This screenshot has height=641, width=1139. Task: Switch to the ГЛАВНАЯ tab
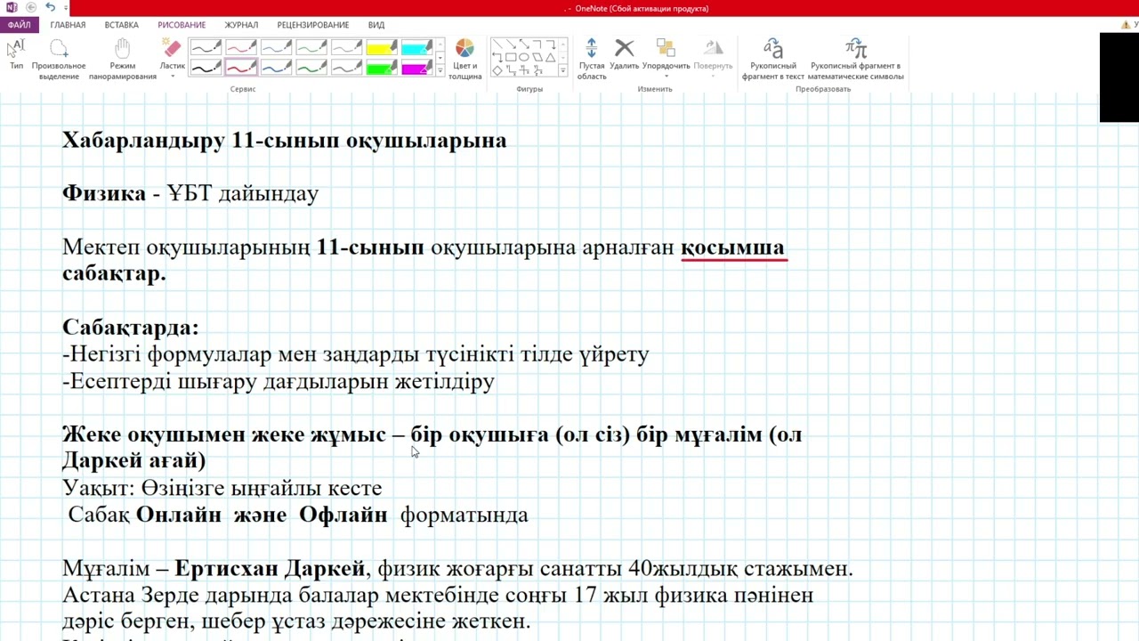68,25
